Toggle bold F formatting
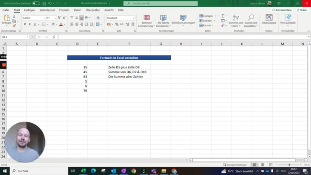 point(25,24)
